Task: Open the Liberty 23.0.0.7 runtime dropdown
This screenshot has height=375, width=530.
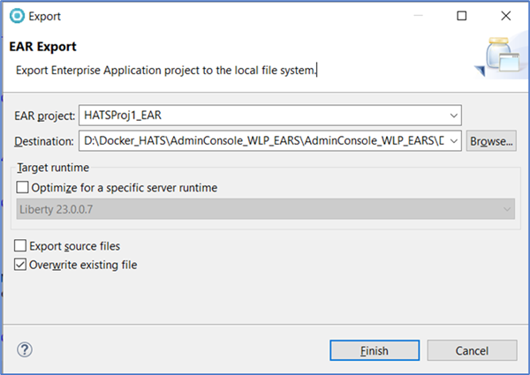Action: (506, 209)
